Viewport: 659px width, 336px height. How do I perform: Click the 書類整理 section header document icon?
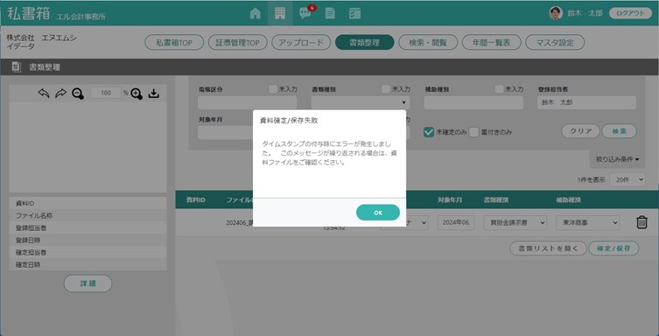(x=17, y=66)
